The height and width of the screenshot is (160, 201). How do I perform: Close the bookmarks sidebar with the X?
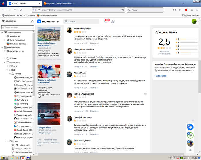point(32,21)
